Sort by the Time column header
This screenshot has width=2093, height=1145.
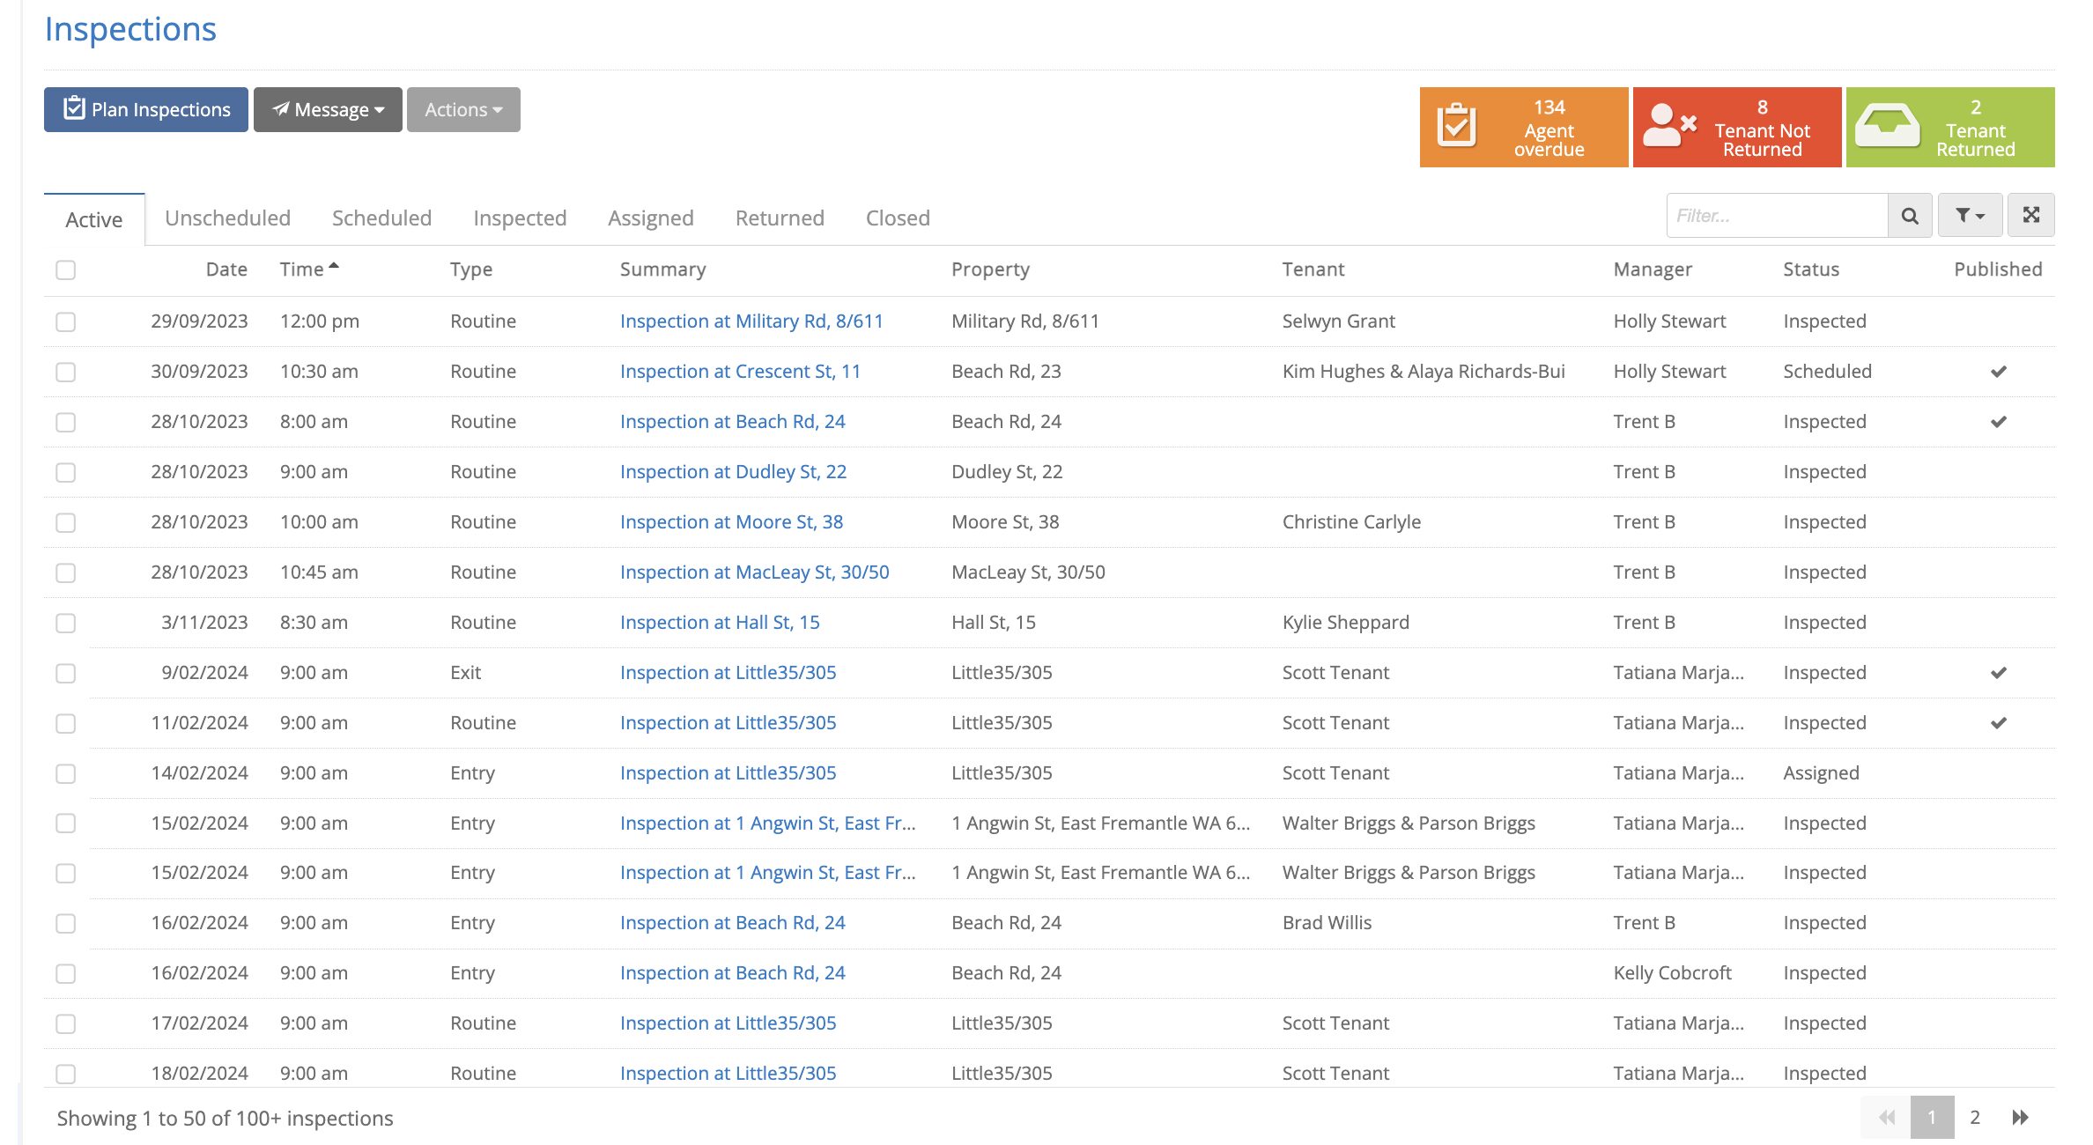point(309,270)
